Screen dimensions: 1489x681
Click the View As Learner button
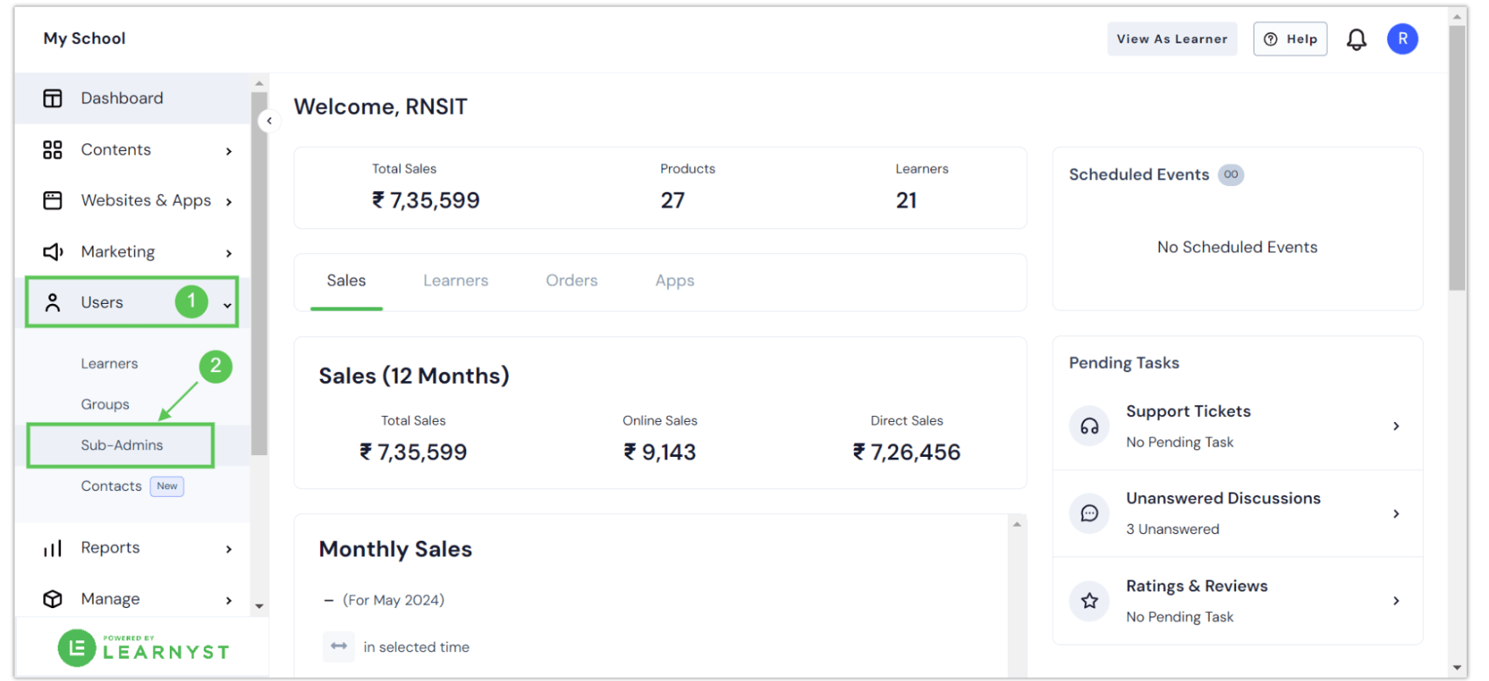coord(1172,39)
